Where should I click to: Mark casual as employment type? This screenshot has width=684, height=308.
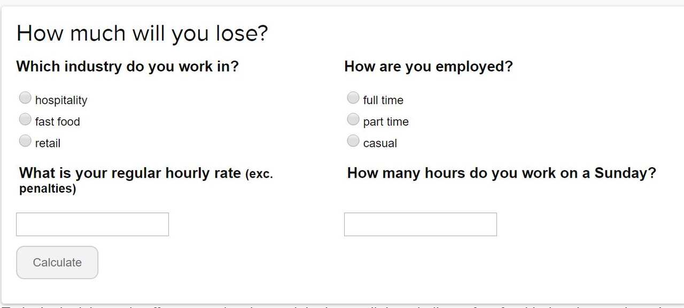click(x=353, y=141)
